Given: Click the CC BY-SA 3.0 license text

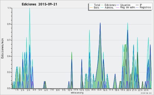Looking at the screenshot, I should click(146, 93).
